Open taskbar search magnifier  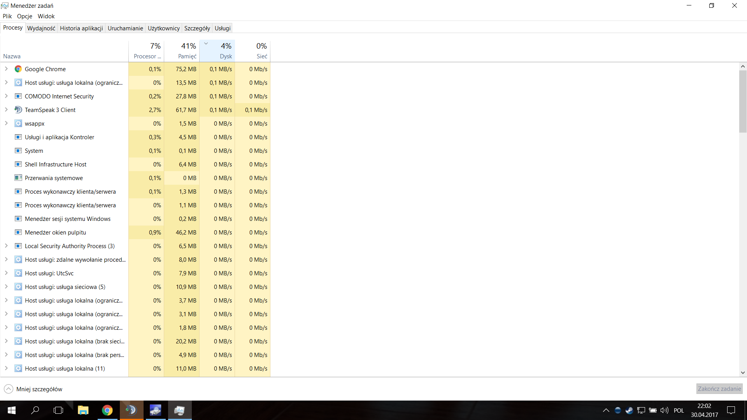coord(35,410)
